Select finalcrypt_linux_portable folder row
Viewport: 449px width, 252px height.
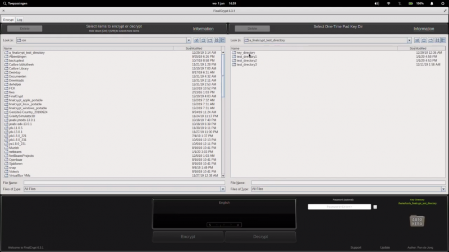click(25, 104)
